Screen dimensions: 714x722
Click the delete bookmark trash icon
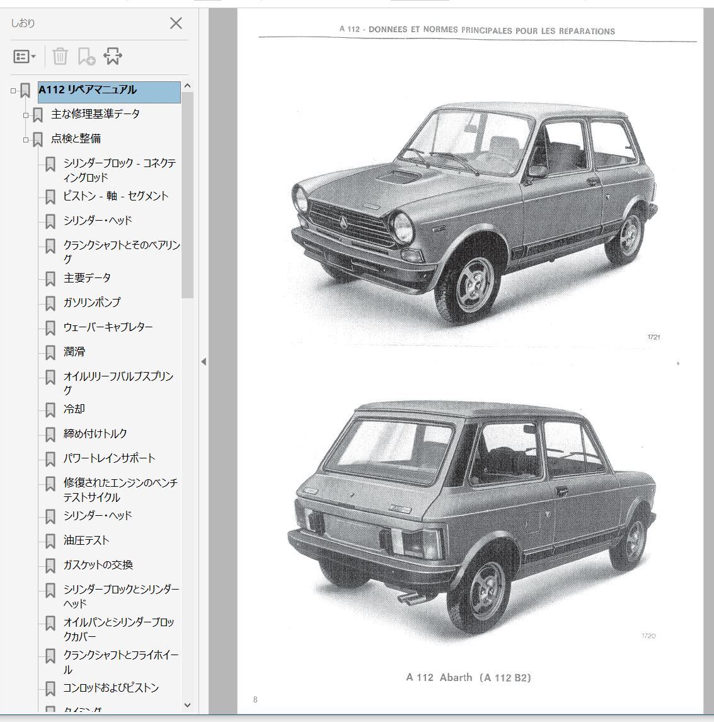pyautogui.click(x=60, y=56)
